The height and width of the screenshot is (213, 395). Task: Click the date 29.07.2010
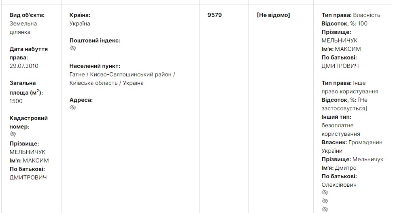tap(24, 66)
